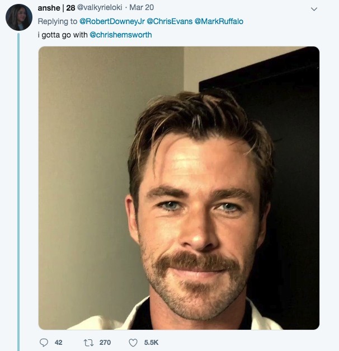339x351 pixels.
Task: Open the @RobertDowneyJr mention link
Action: click(x=112, y=21)
